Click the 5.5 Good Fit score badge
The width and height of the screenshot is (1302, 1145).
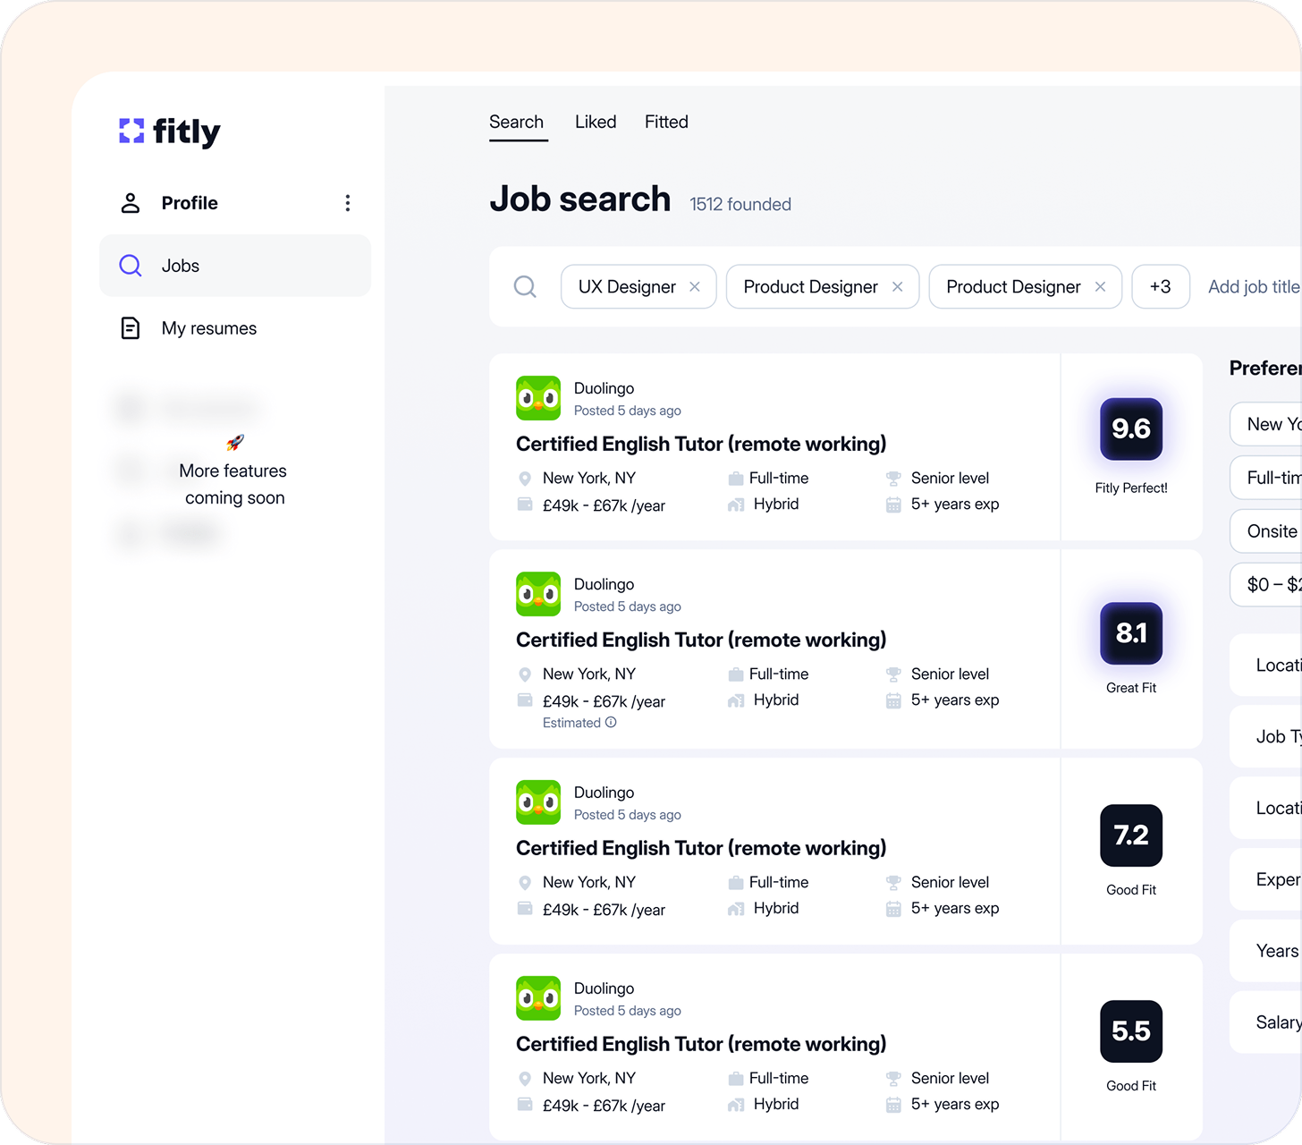pos(1130,1031)
